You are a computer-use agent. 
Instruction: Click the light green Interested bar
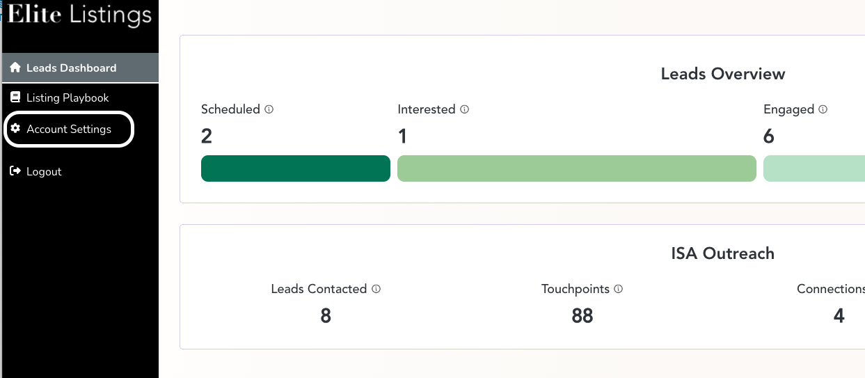click(576, 168)
